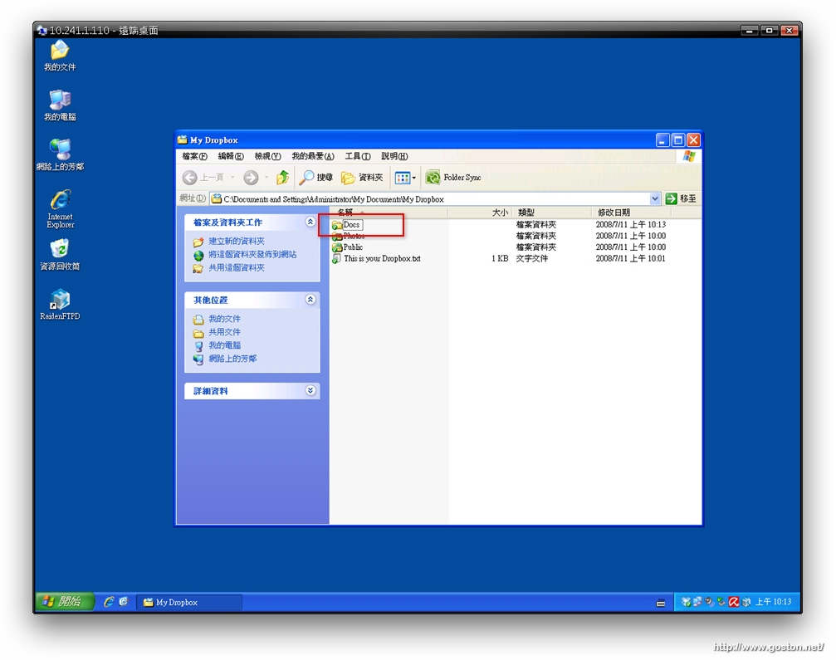Open the forward button history dropdown arrow
The image size is (836, 660).
(x=266, y=178)
